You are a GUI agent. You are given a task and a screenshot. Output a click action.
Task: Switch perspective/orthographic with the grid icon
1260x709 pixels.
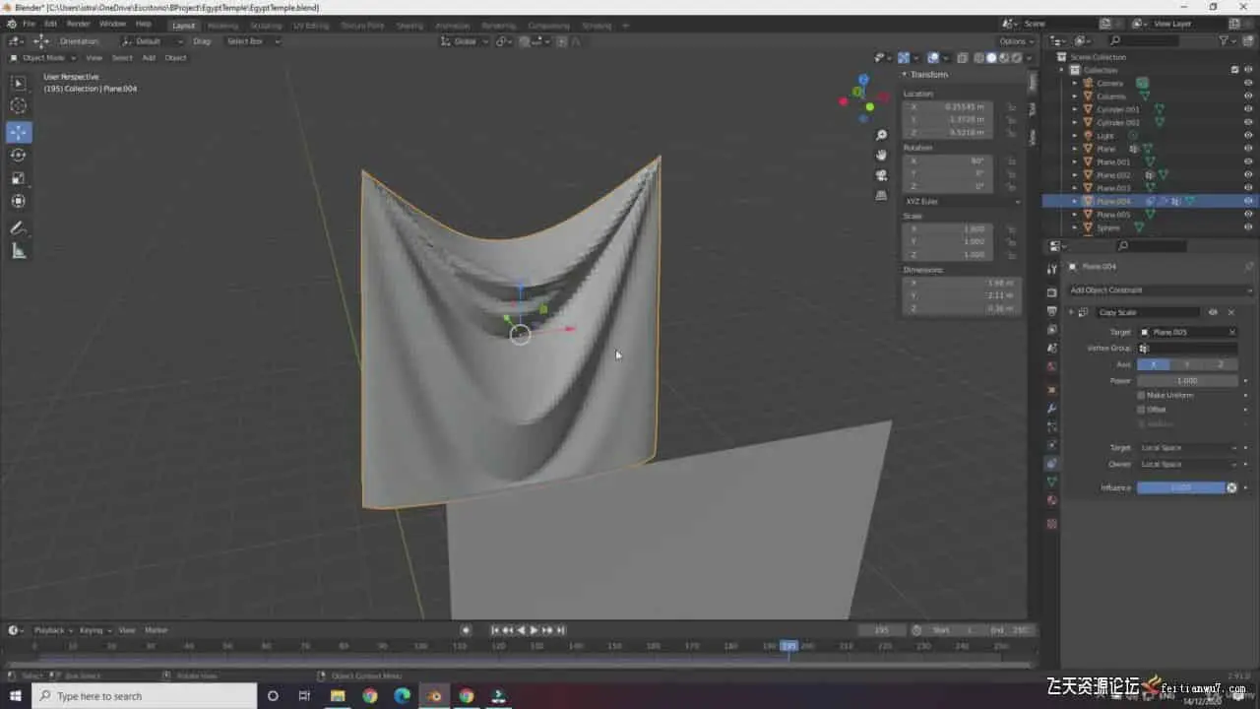pos(881,195)
